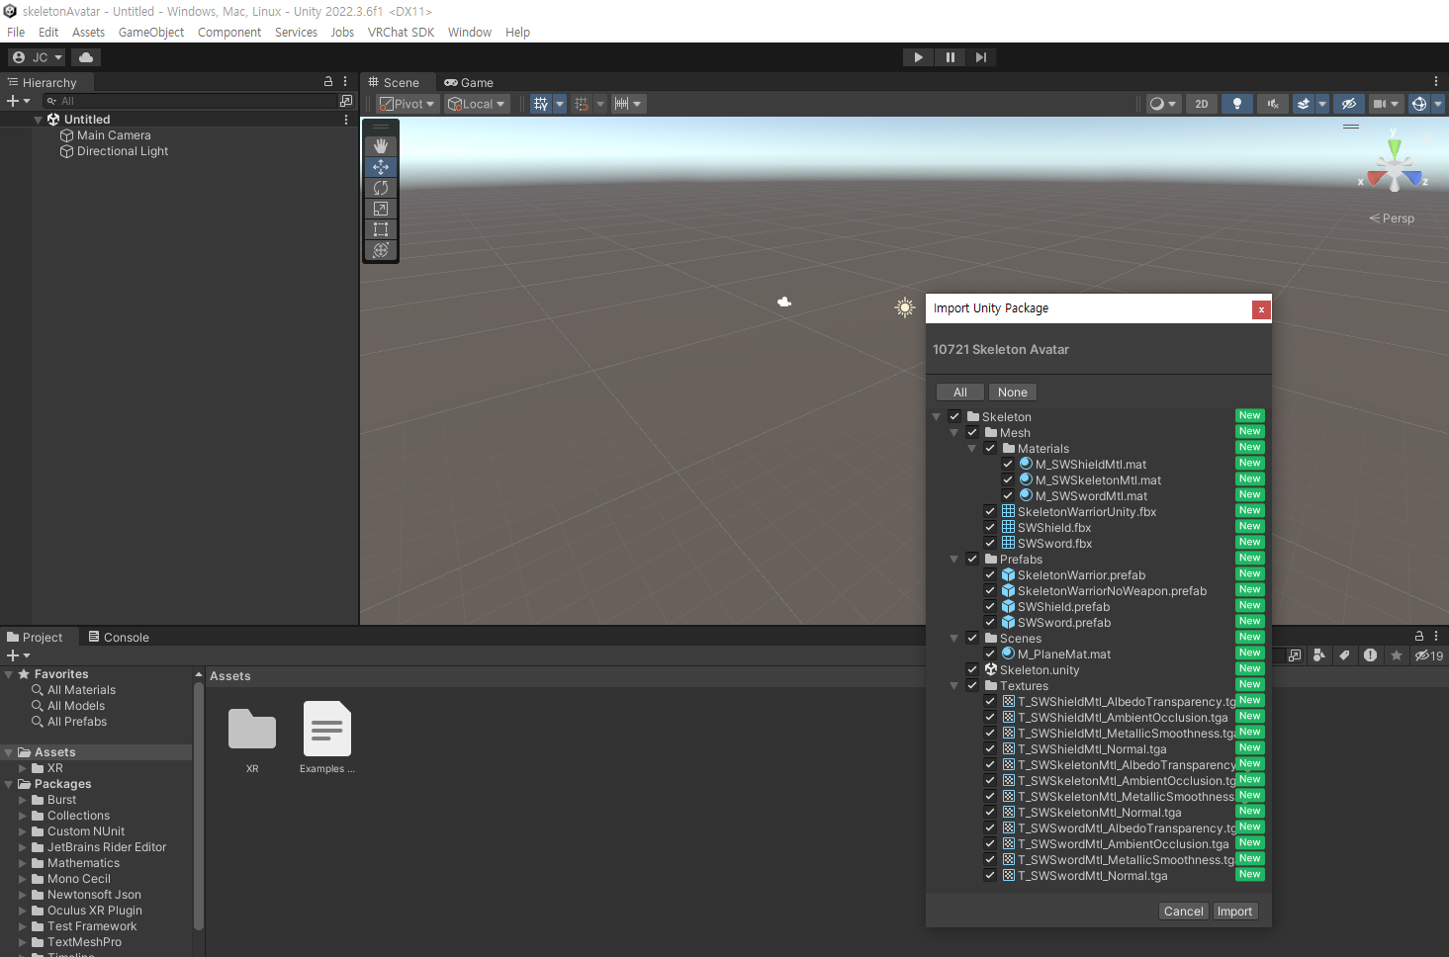Lock the Hierarchy panel
Screen dimensions: 1449x957
click(x=328, y=82)
